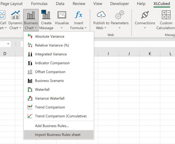Click the Business Scenario icon
The height and width of the screenshot is (144, 175).
point(30,81)
